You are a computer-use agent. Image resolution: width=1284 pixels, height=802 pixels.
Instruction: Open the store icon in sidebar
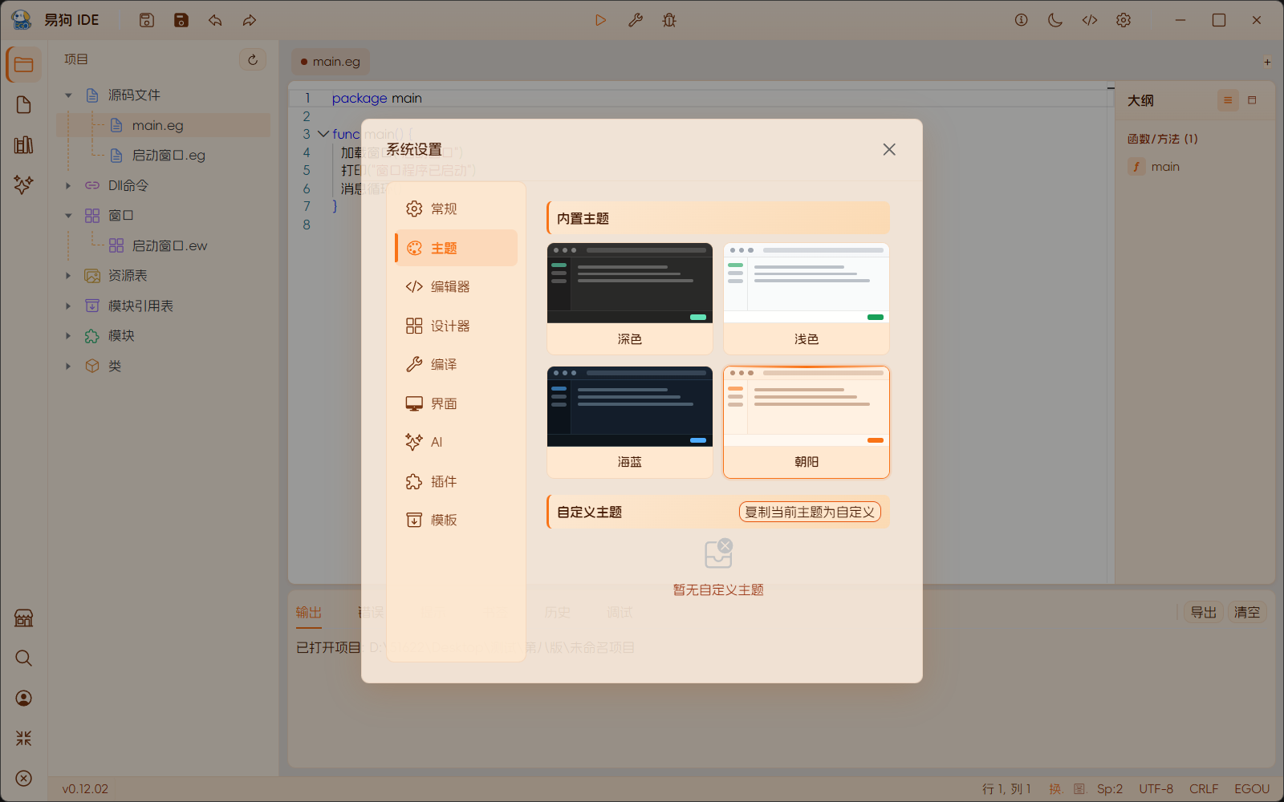click(x=24, y=618)
